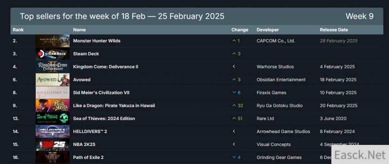Click the Civilization VII thumbnail image
The image size is (389, 164).
53,93
